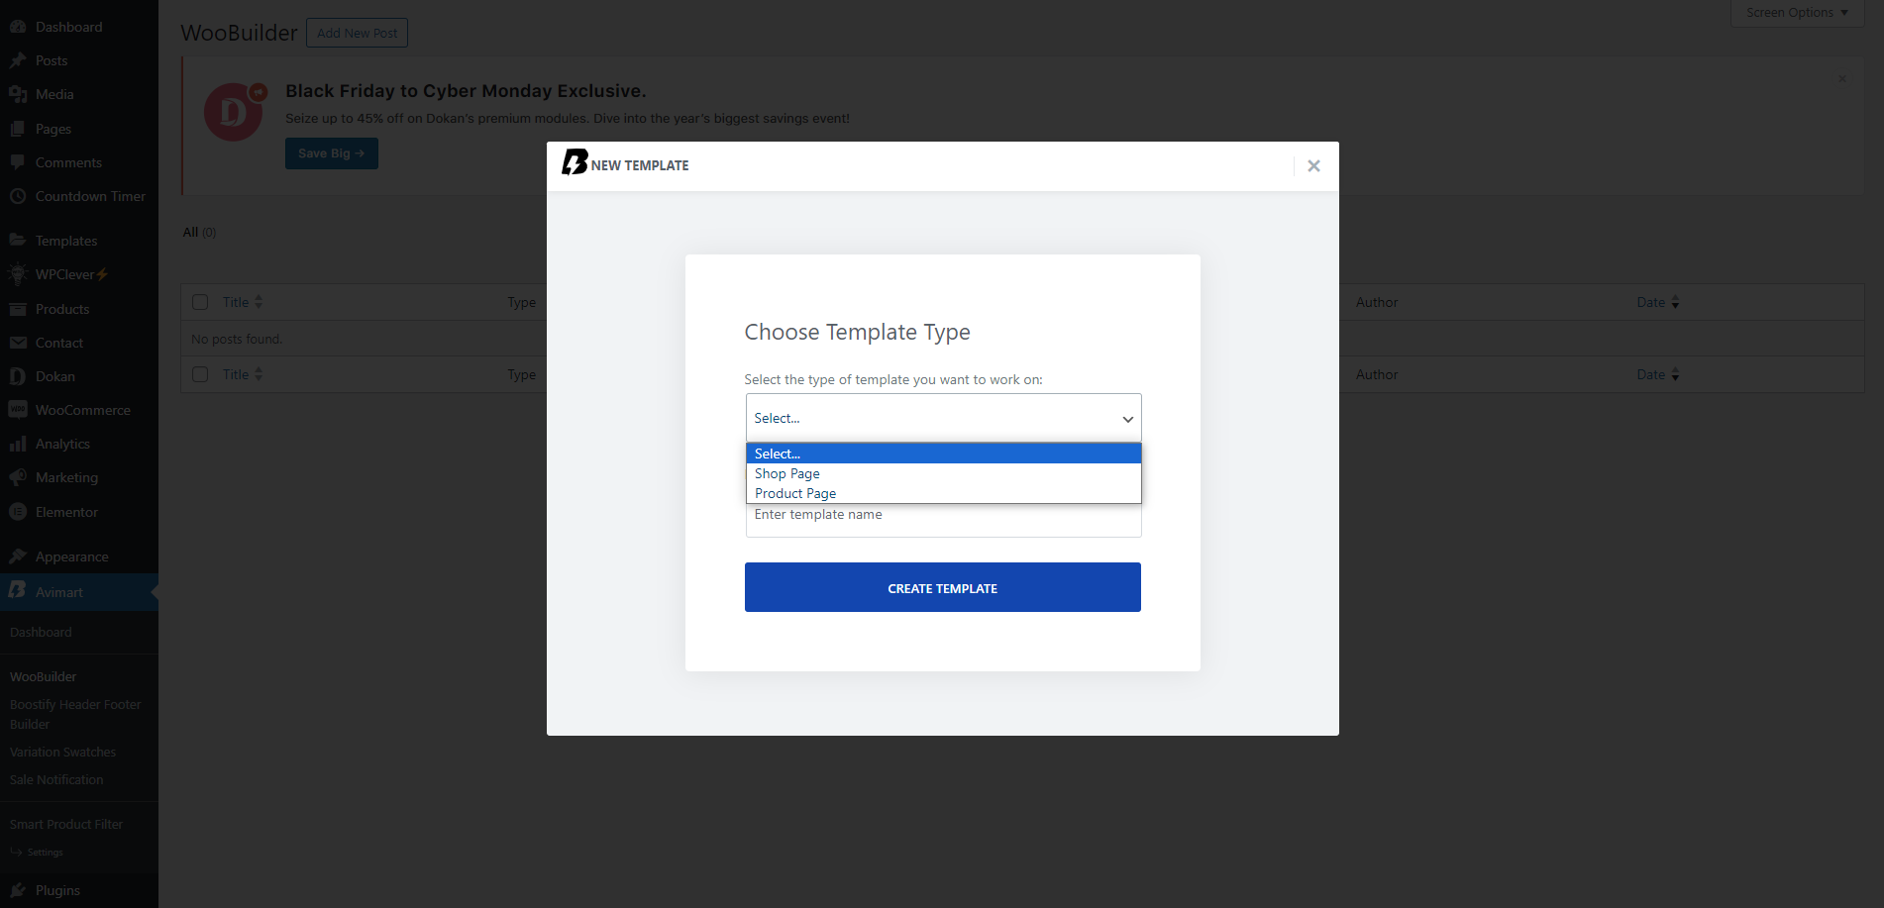Choose the Select... placeholder option
Image resolution: width=1884 pixels, height=908 pixels.
coord(943,454)
